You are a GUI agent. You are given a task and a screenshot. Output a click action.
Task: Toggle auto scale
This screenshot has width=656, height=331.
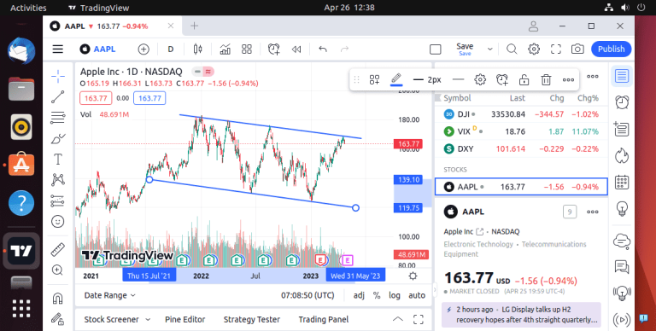[417, 295]
